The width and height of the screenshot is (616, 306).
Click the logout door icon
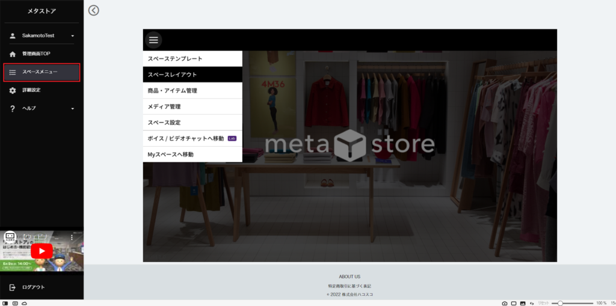tap(13, 287)
